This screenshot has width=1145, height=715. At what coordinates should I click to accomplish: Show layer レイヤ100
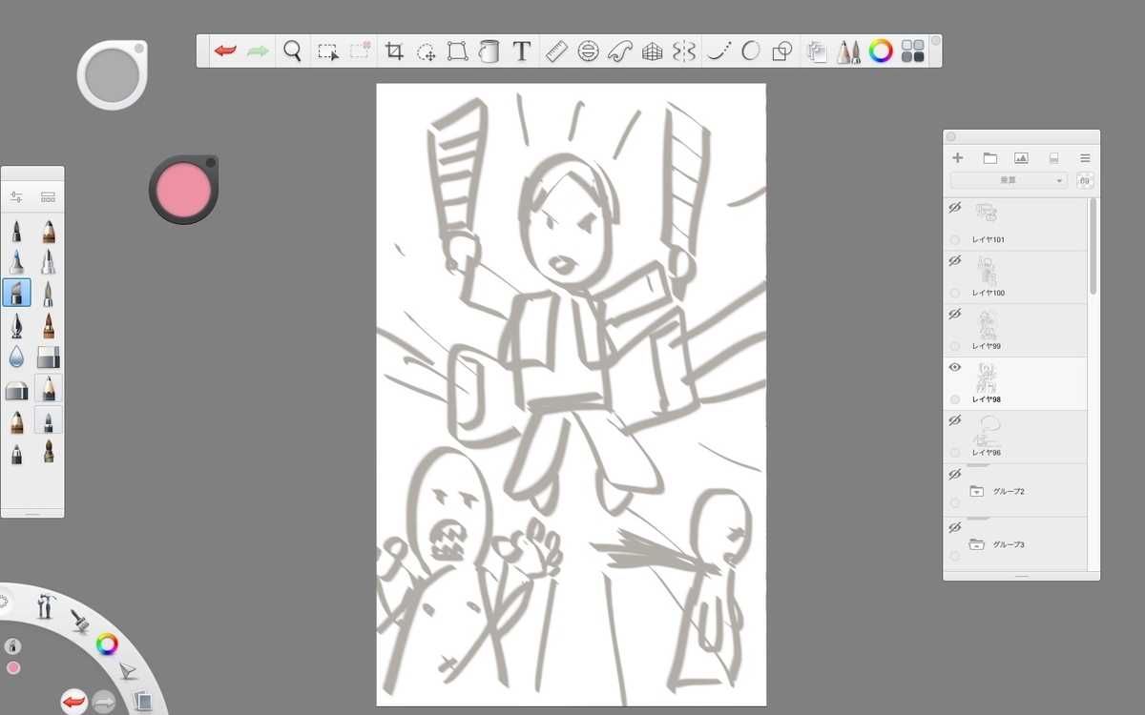click(x=954, y=260)
